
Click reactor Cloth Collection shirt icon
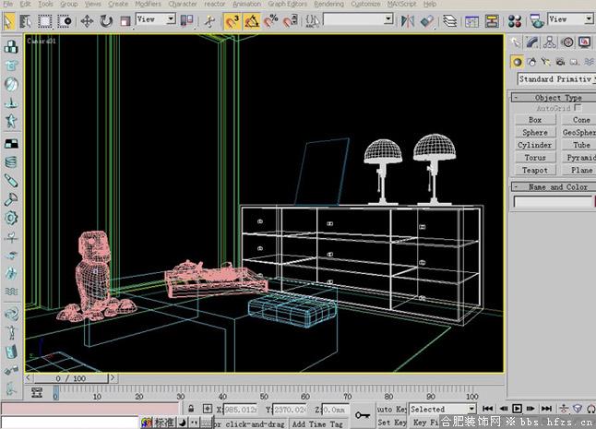coord(11,66)
